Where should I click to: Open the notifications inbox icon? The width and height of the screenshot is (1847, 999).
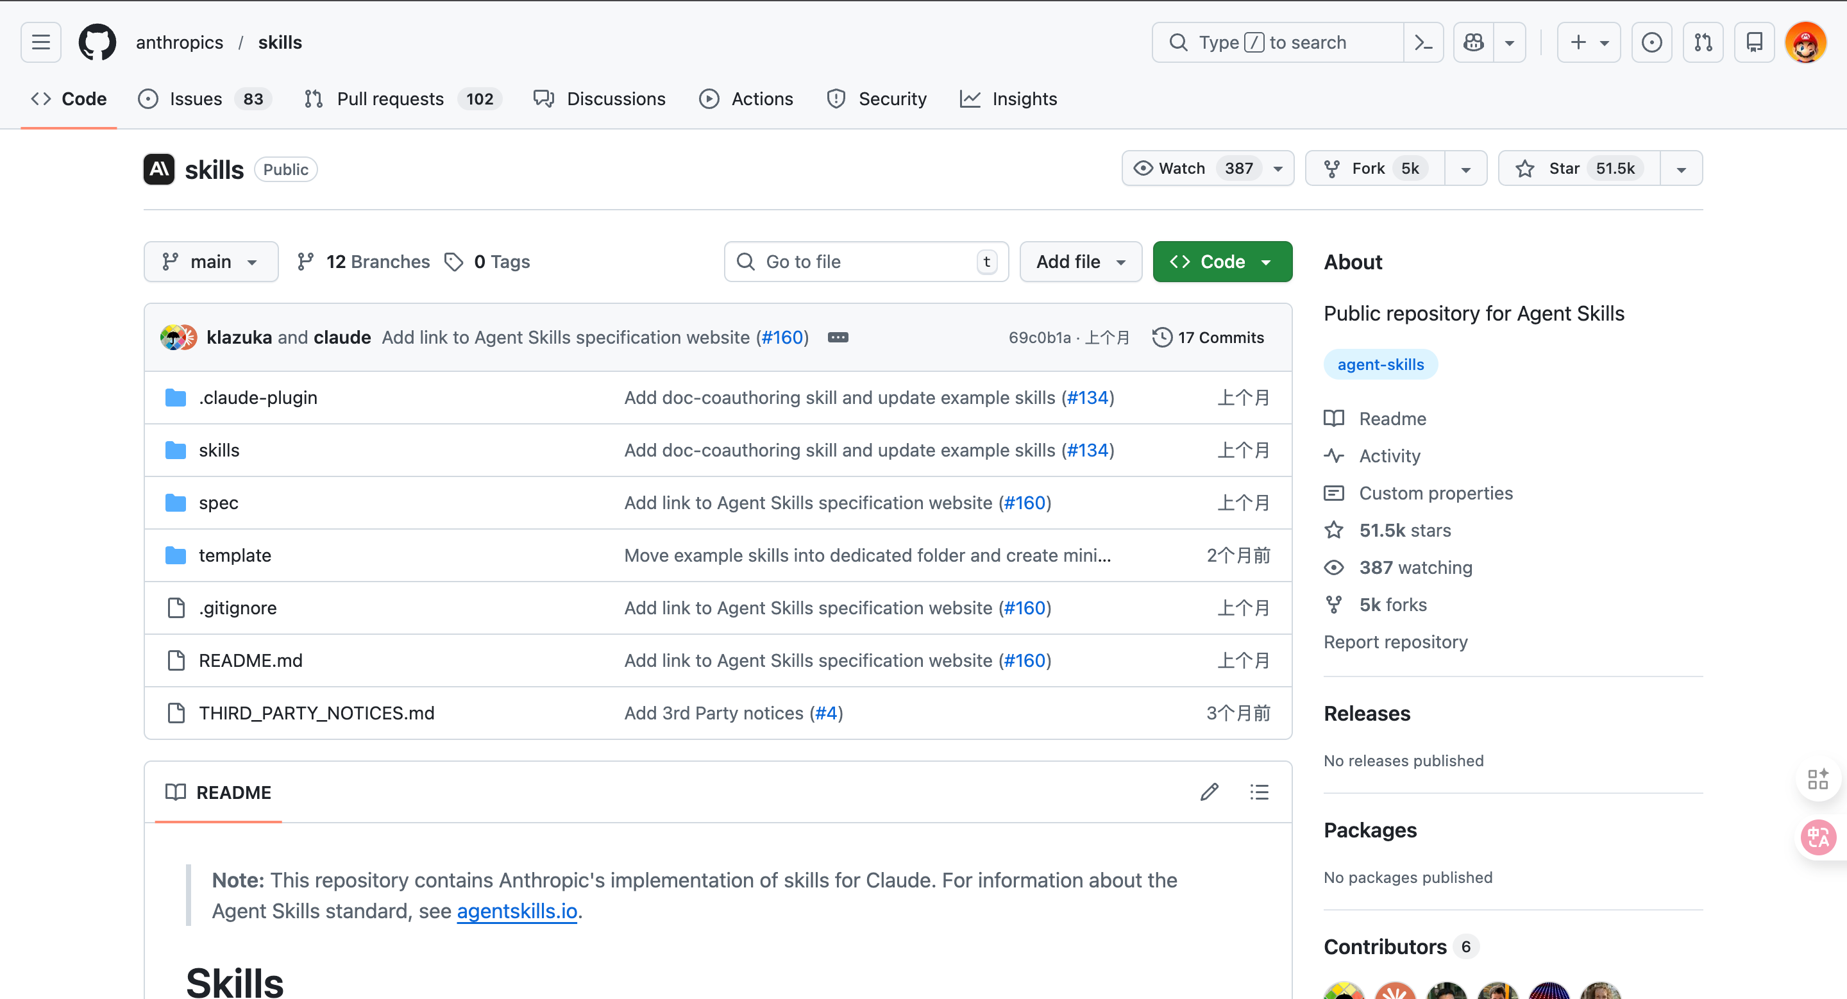tap(1754, 42)
